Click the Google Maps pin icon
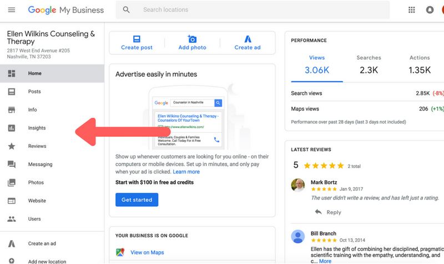Viewport: 444px width, 264px height. coord(120,252)
